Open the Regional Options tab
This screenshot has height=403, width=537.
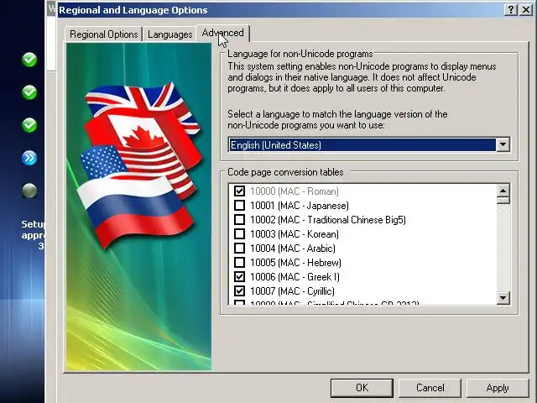[x=103, y=34]
